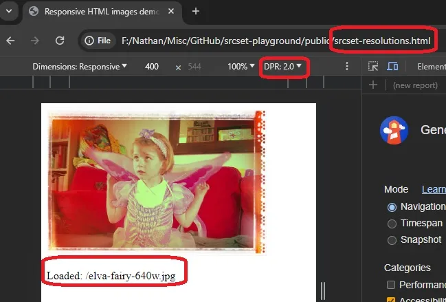Image resolution: width=446 pixels, height=302 pixels.
Task: Enable the Performance category checkbox
Action: (391, 284)
